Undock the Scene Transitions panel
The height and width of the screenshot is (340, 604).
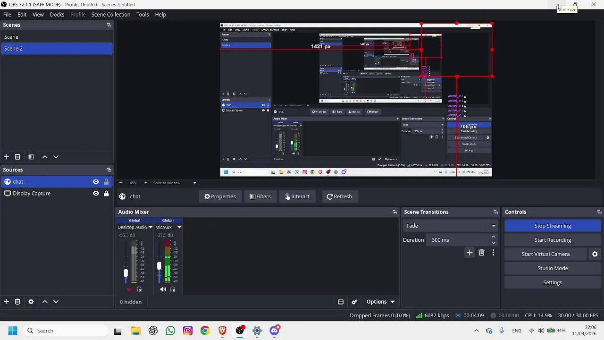click(x=495, y=212)
